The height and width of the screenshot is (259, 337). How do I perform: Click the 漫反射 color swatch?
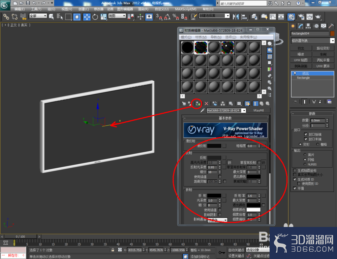tap(214, 146)
